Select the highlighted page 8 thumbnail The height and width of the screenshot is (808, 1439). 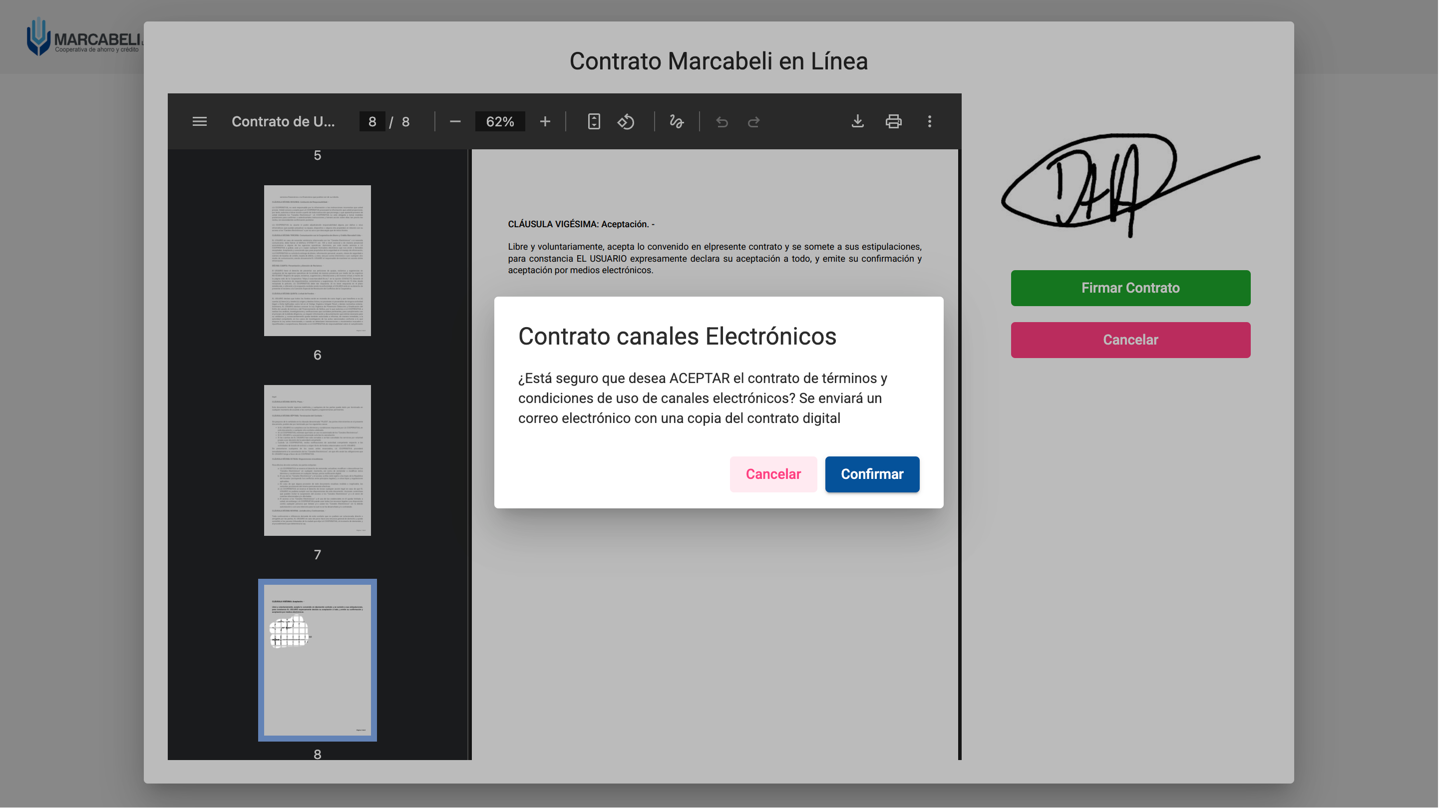[x=317, y=659]
